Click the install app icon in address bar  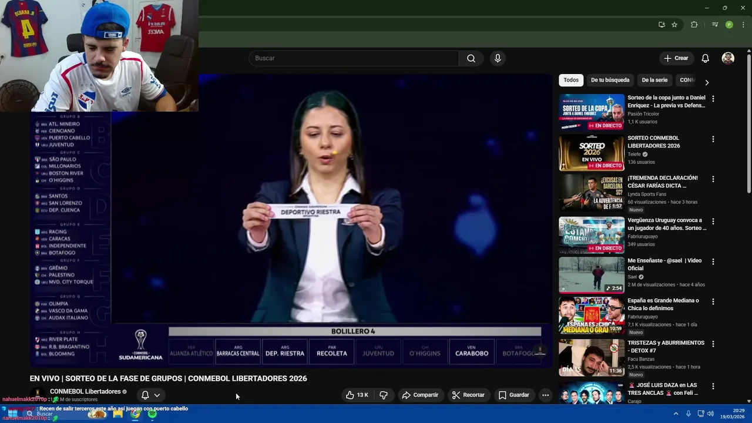point(662,25)
